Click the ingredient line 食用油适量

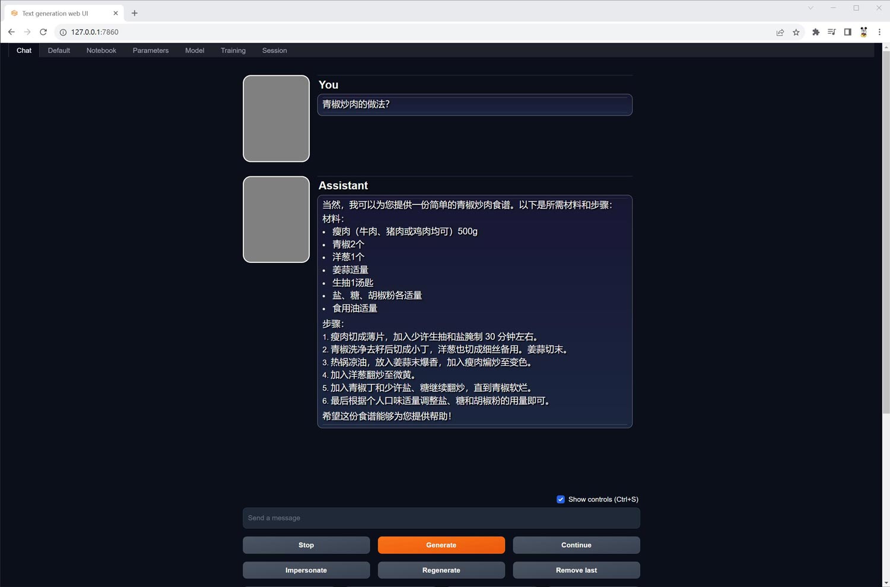(x=355, y=309)
